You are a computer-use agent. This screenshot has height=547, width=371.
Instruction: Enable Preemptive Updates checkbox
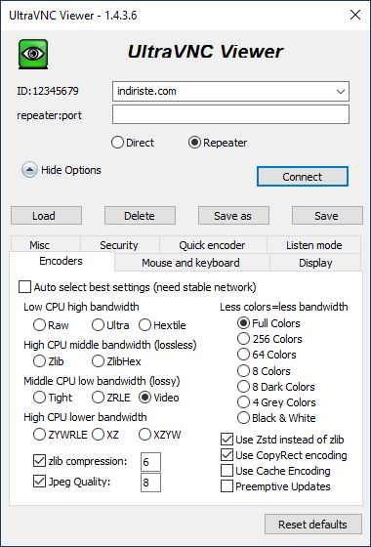[227, 486]
